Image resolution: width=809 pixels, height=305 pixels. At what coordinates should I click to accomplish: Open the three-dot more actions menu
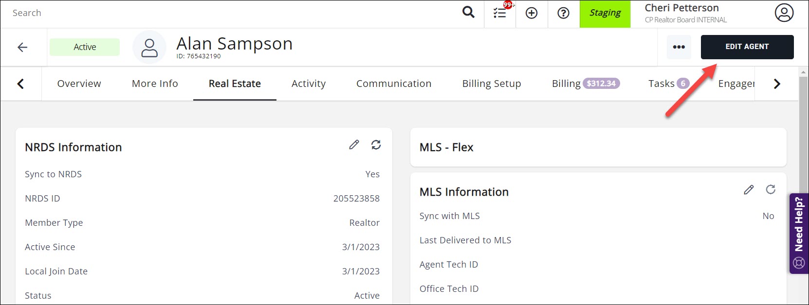point(679,47)
